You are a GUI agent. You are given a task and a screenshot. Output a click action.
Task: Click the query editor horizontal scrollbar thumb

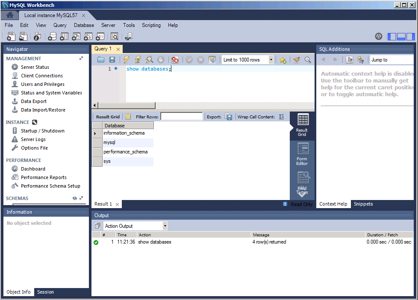click(x=127, y=105)
